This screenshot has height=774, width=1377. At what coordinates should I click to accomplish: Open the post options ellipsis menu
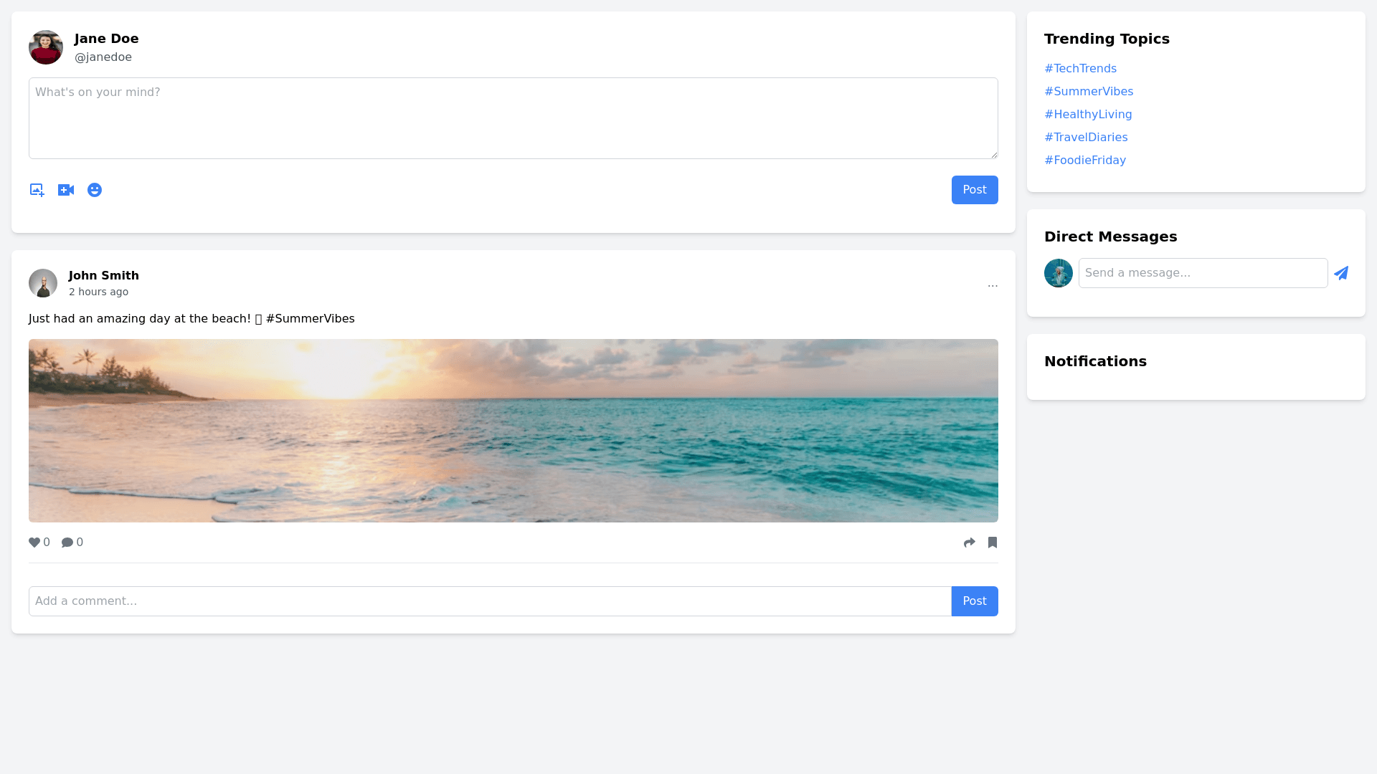[993, 285]
